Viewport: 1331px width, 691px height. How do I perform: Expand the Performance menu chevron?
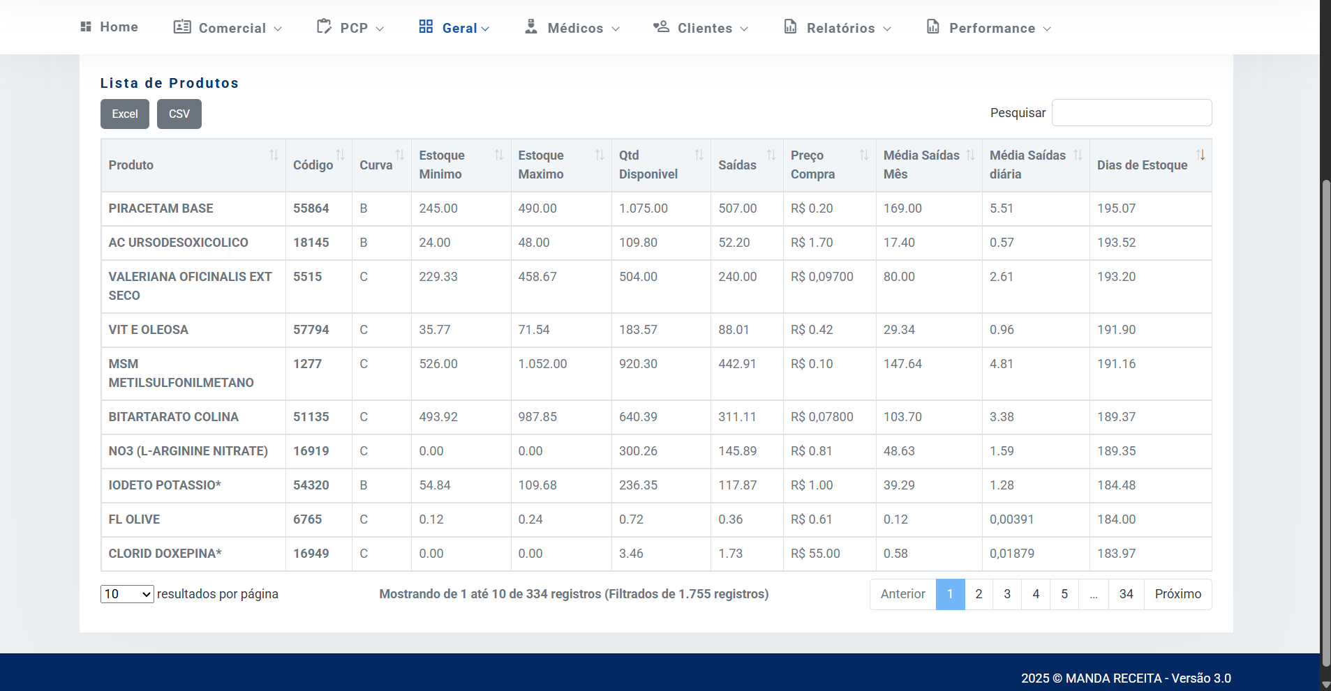1047,29
